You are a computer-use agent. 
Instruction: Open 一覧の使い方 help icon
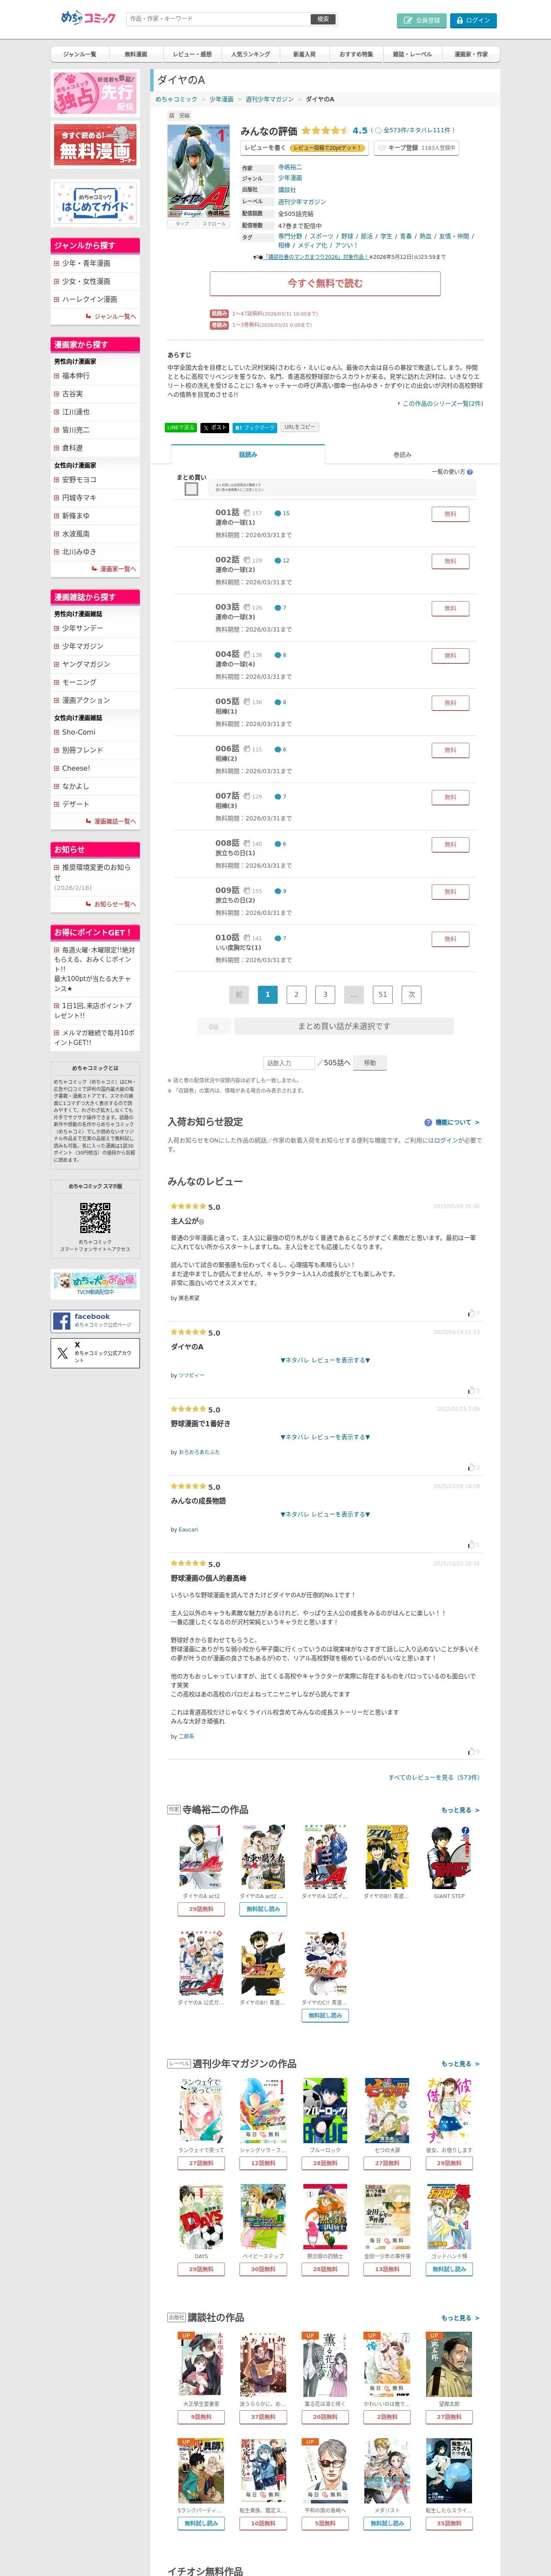(x=469, y=472)
